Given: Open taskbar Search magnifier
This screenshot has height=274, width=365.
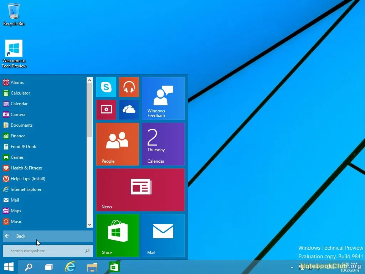Looking at the screenshot, I should 29,267.
